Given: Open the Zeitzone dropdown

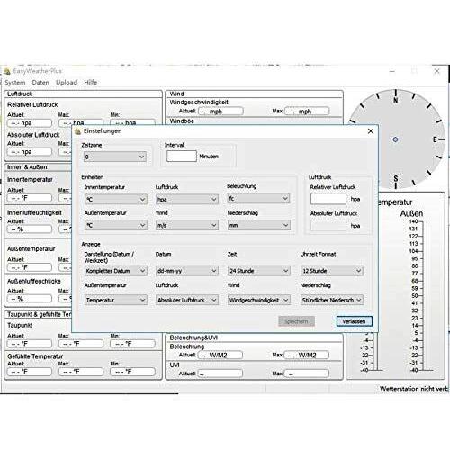Looking at the screenshot, I should pyautogui.click(x=115, y=157).
